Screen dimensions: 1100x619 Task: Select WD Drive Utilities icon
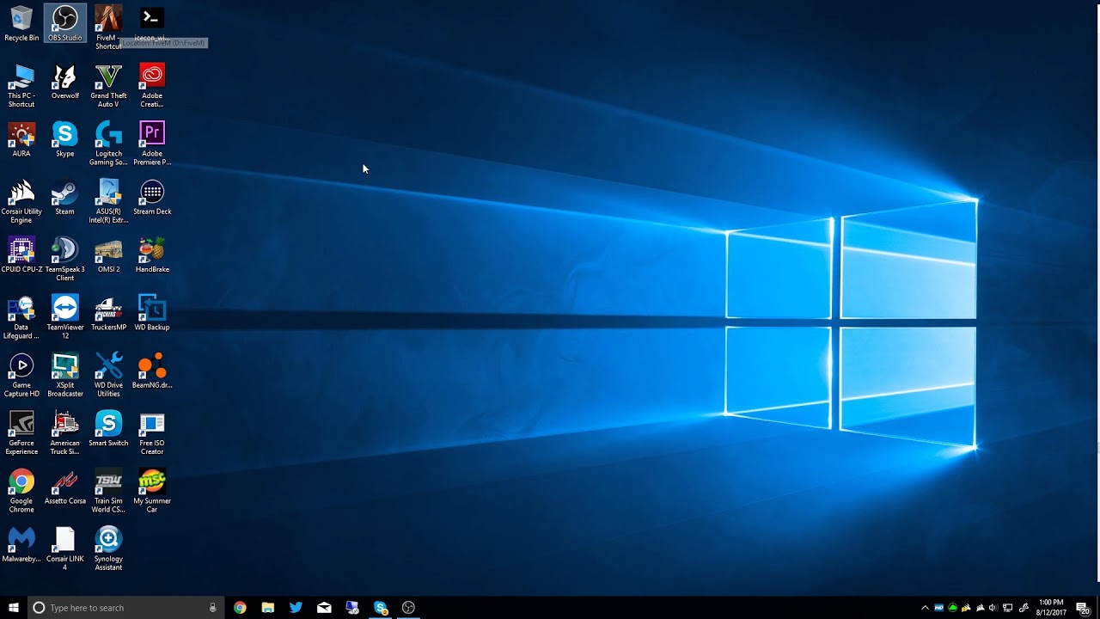[x=108, y=375]
